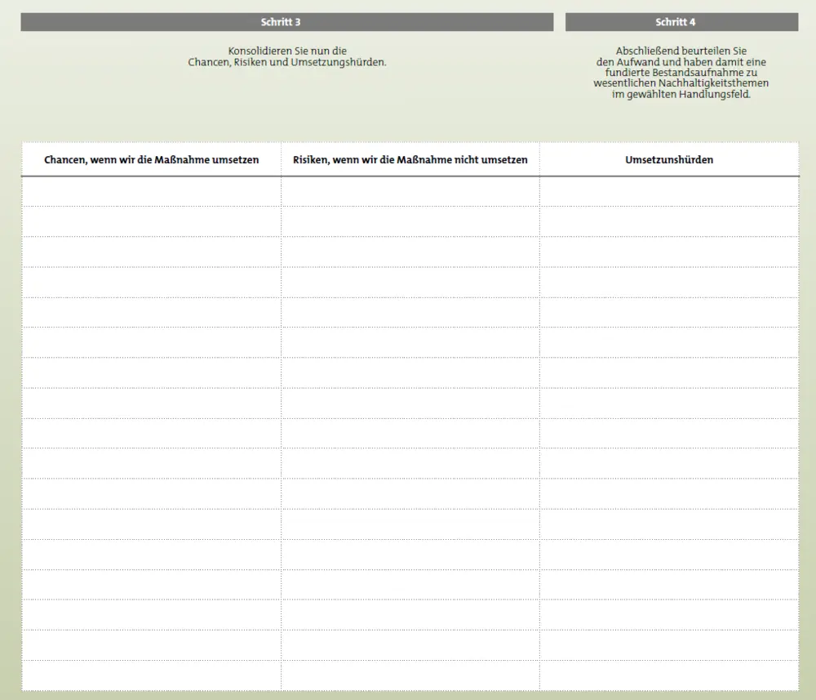Click the Schritt 3 instruction text about consolidating
The width and height of the screenshot is (816, 700).
click(x=286, y=56)
